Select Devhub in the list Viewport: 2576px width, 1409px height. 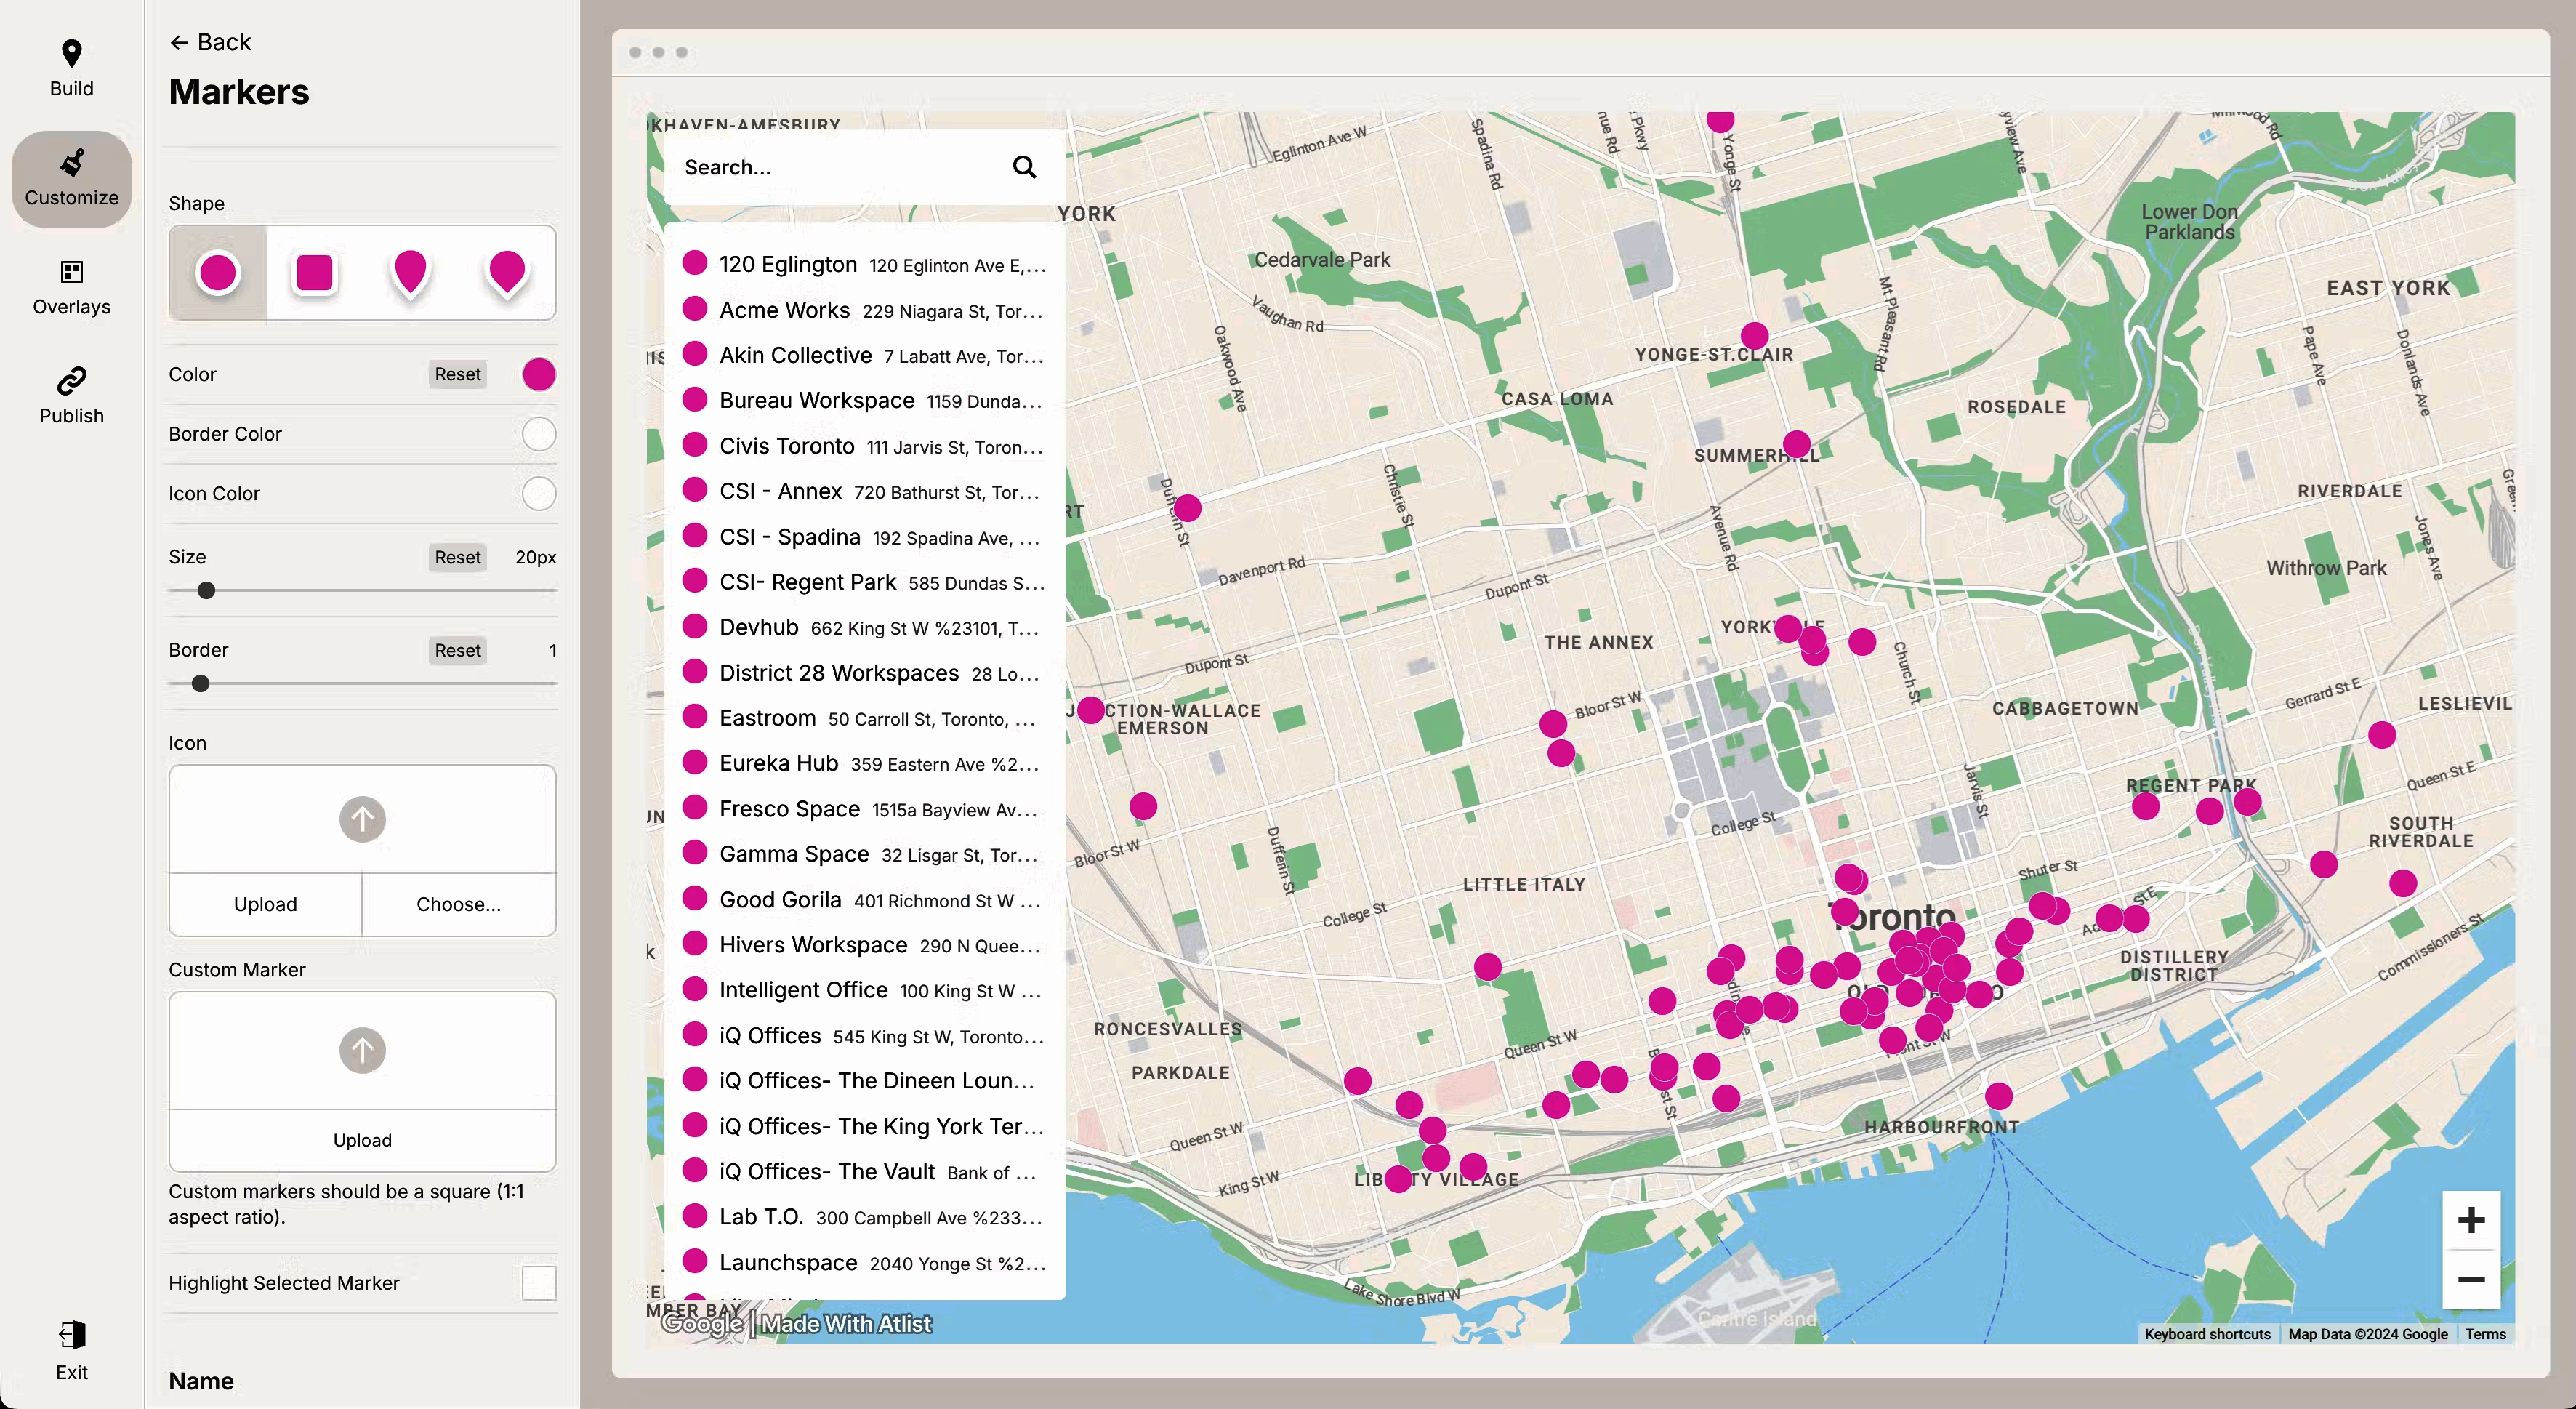coord(865,627)
